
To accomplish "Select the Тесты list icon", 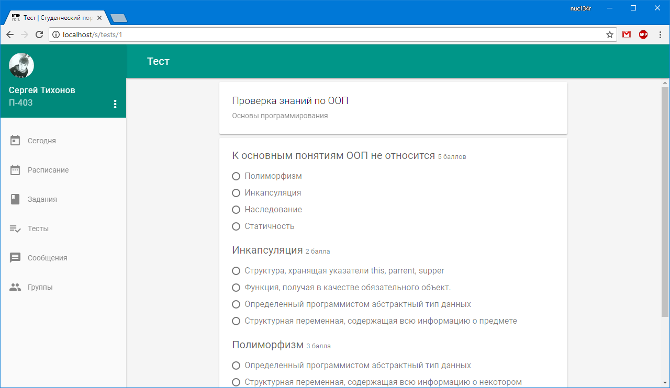I will (16, 228).
